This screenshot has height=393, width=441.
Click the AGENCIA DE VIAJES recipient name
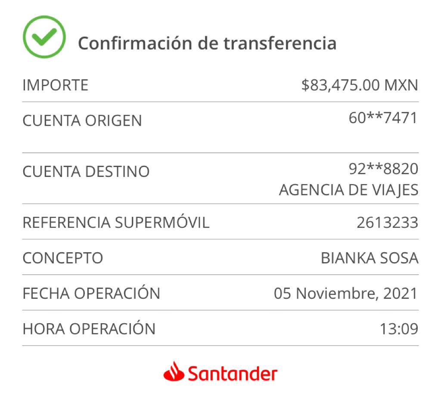click(x=349, y=190)
